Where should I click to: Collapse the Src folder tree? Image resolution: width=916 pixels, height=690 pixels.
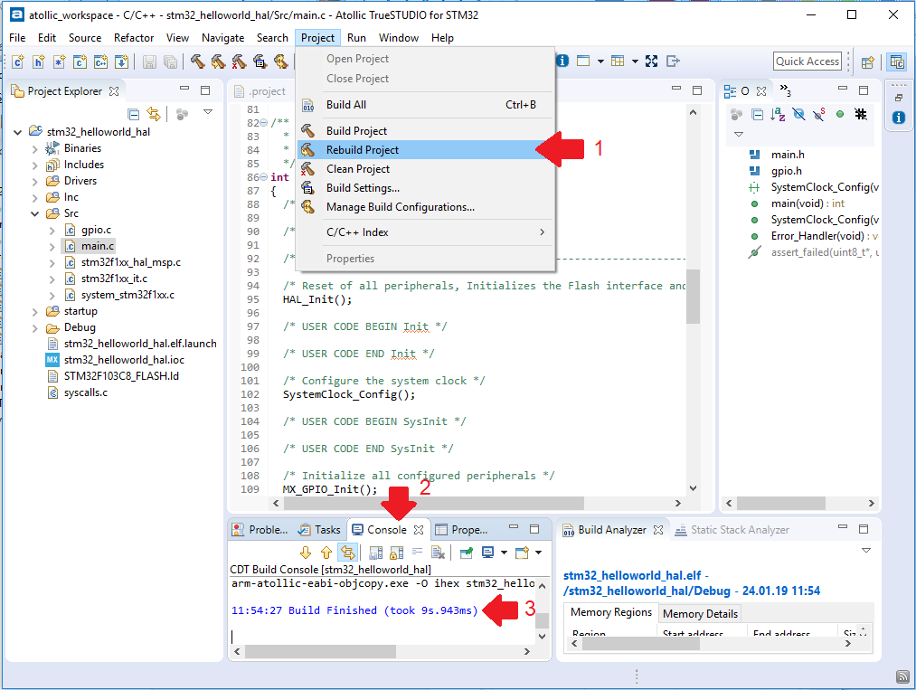click(x=34, y=213)
